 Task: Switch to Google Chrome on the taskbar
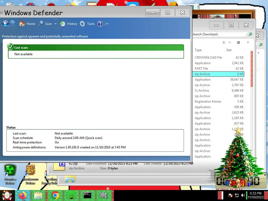[x=55, y=195]
